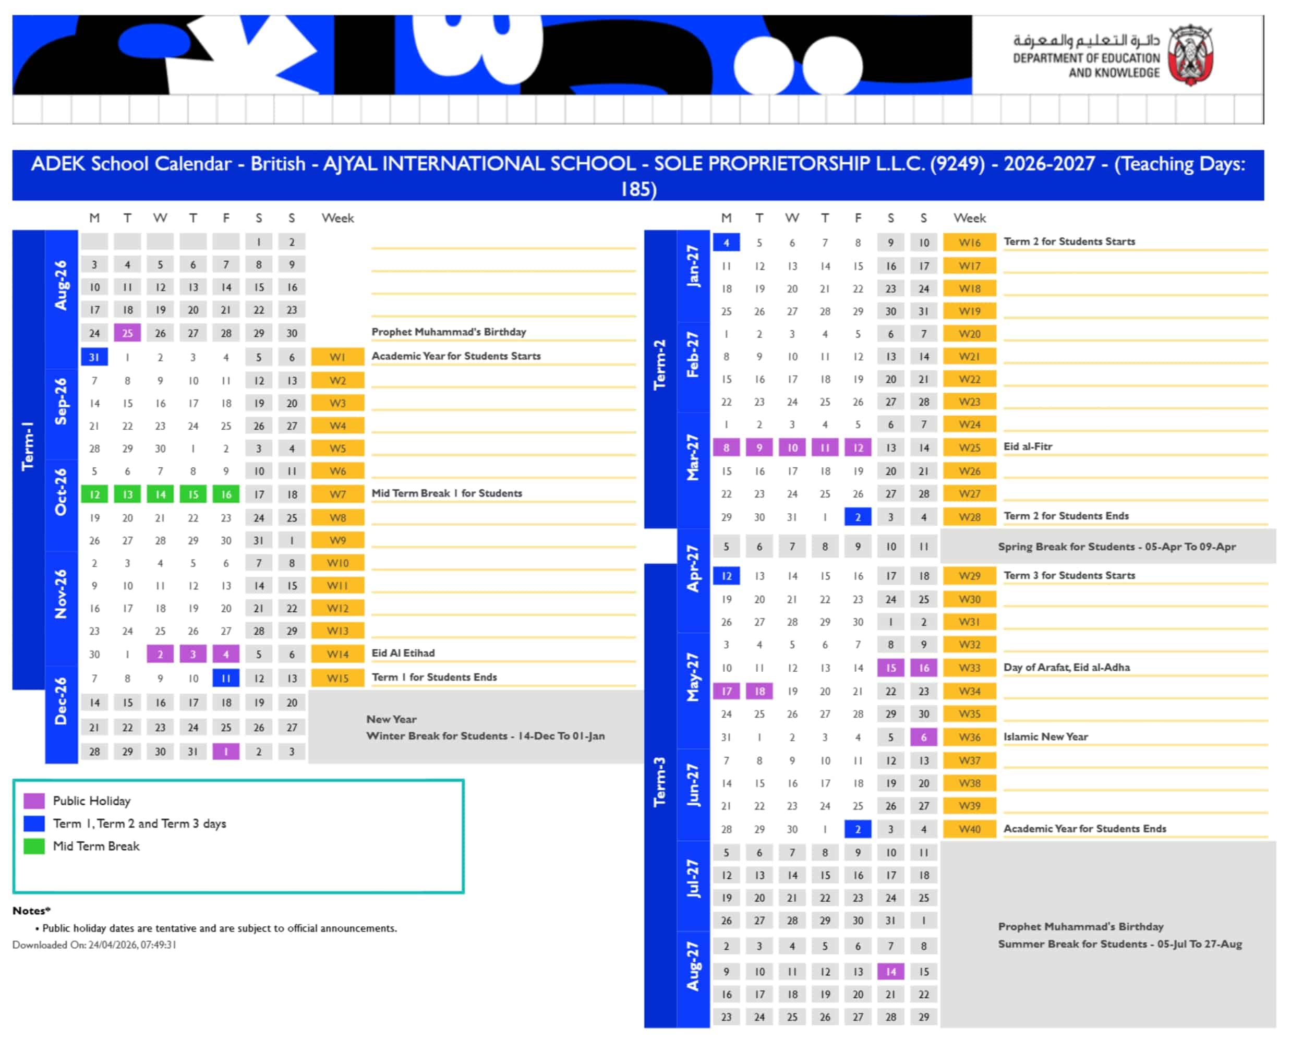Click the W16 week label

(x=970, y=243)
